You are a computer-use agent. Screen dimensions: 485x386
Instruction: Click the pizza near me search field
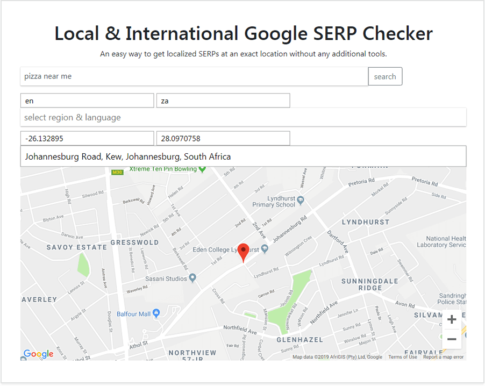pyautogui.click(x=194, y=76)
